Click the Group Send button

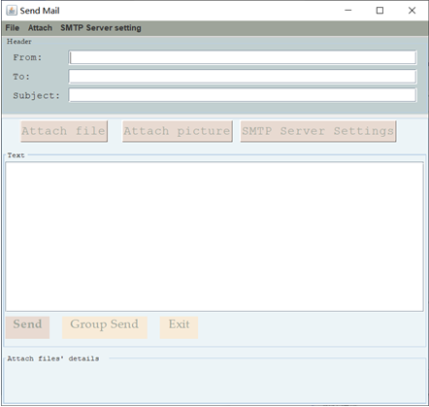pos(105,327)
